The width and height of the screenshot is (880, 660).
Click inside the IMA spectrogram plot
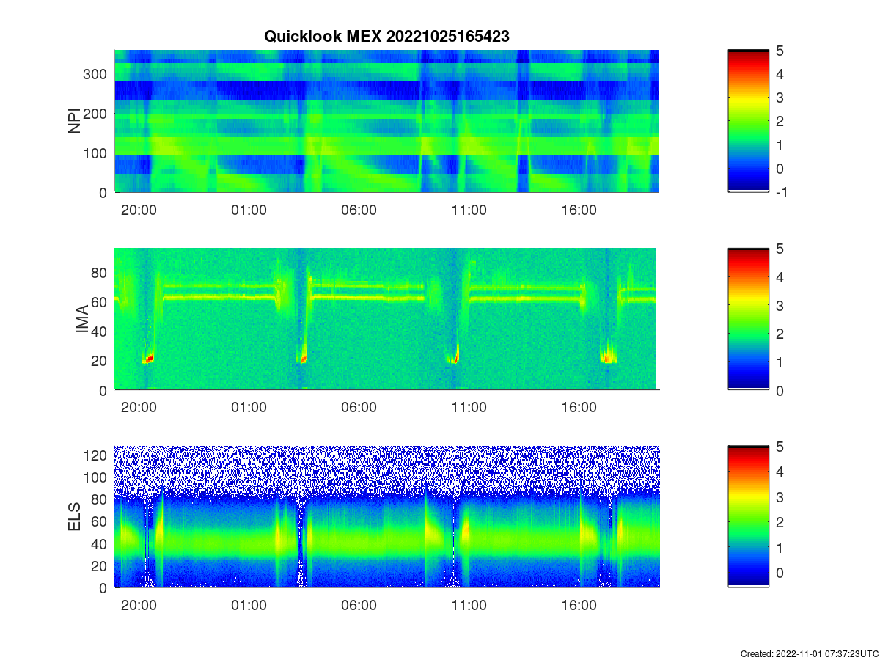click(x=386, y=319)
